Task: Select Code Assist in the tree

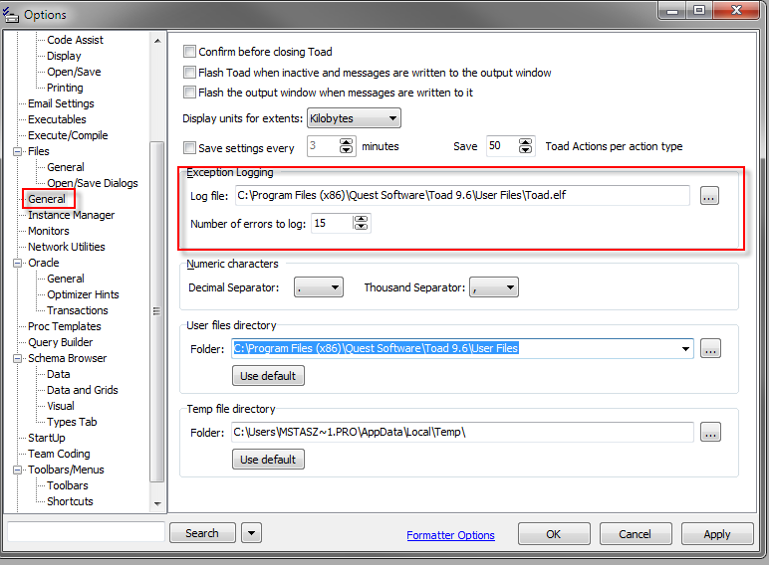Action: 75,40
